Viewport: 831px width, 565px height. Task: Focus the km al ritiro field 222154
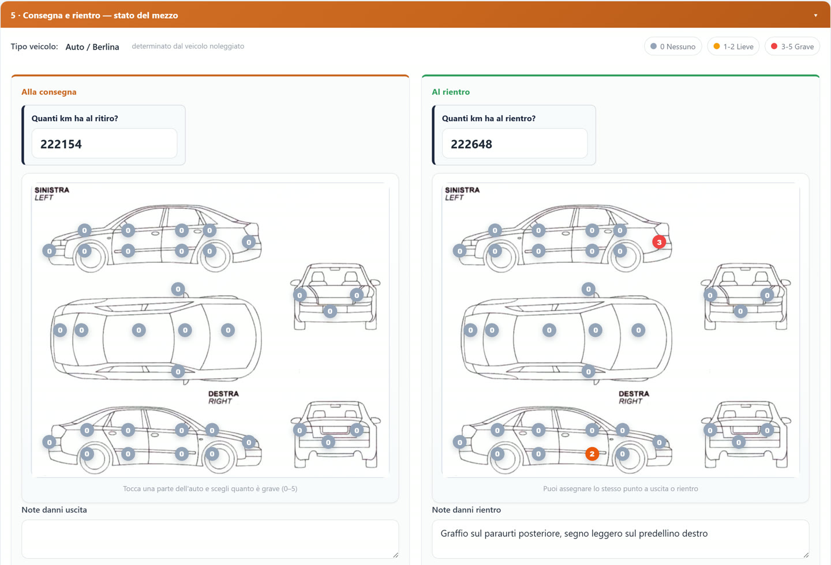pos(104,144)
